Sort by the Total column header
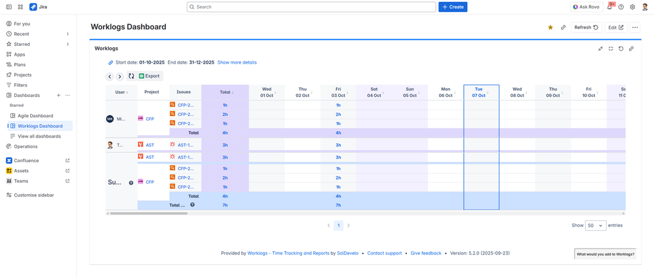The image size is (654, 278). 225,92
